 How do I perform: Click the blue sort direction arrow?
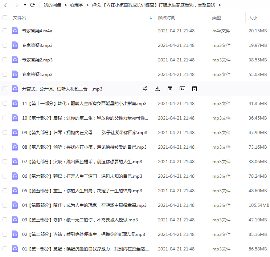(151, 18)
